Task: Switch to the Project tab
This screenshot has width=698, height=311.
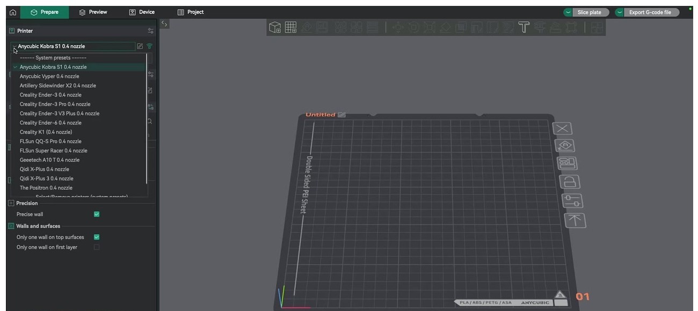Action: [191, 12]
